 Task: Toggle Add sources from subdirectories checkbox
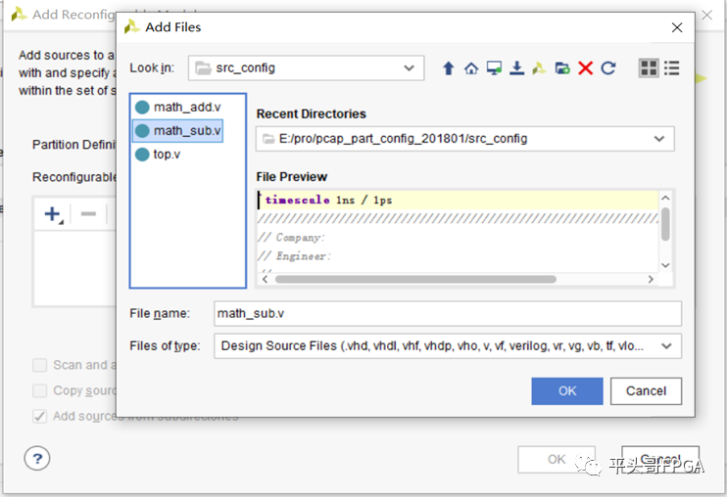40,416
